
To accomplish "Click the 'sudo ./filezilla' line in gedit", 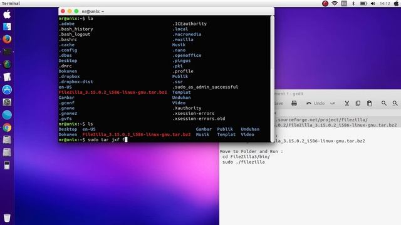I will (244, 162).
